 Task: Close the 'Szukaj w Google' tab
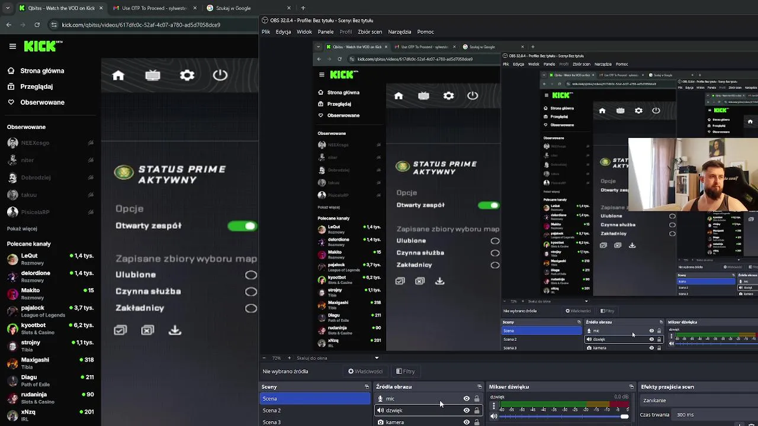pyautogui.click(x=289, y=8)
